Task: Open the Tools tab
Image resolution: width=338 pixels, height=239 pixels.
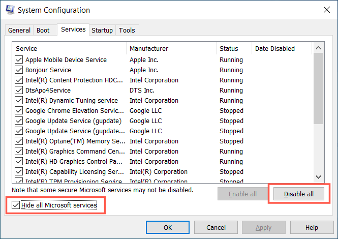Action: 127,31
